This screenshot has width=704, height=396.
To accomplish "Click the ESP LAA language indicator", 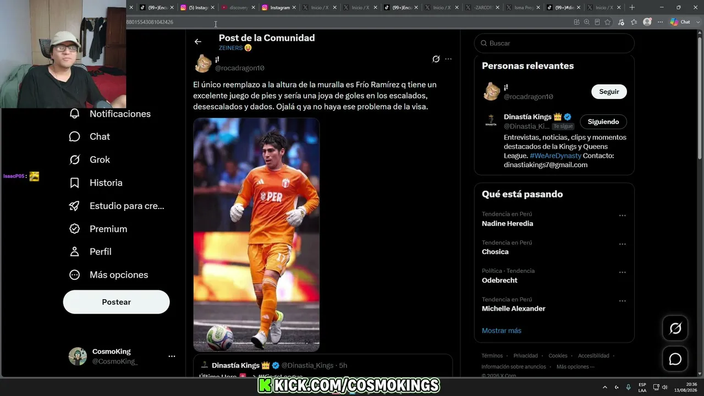I will [642, 387].
